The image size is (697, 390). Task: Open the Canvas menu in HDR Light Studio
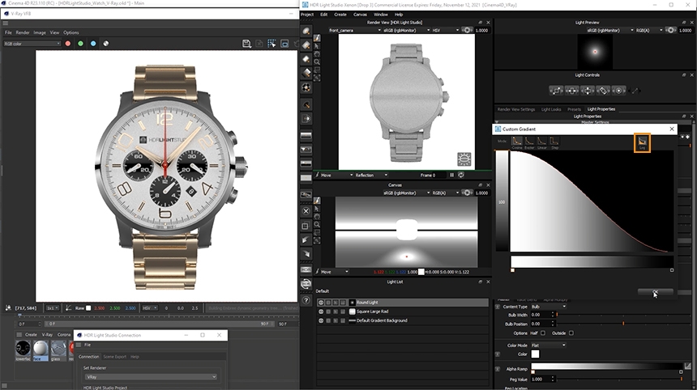point(360,15)
